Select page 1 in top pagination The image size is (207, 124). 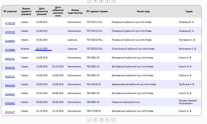(x=101, y=1)
